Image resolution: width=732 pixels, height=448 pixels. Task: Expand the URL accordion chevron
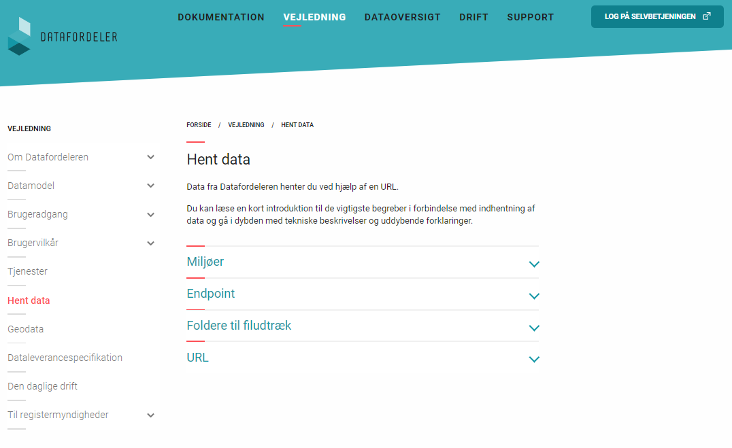pos(533,359)
